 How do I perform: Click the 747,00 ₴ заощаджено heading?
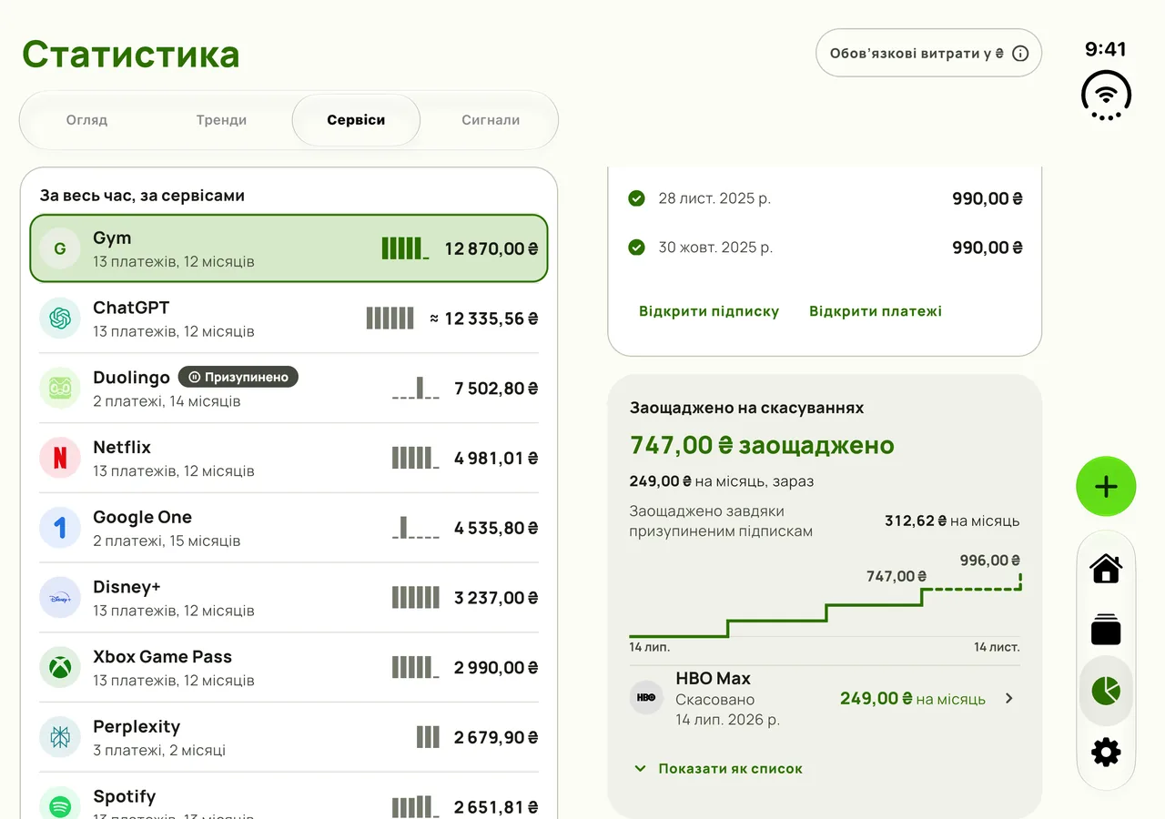[x=762, y=445]
